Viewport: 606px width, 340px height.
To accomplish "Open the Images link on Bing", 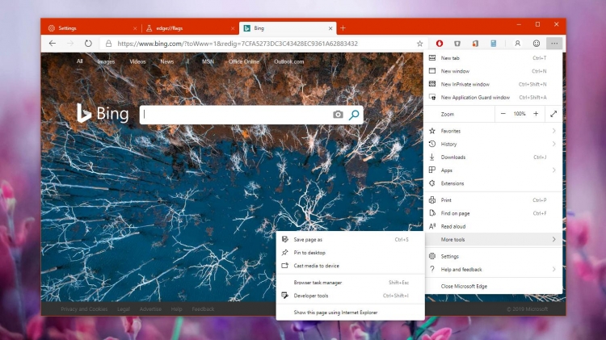I will 106,61.
